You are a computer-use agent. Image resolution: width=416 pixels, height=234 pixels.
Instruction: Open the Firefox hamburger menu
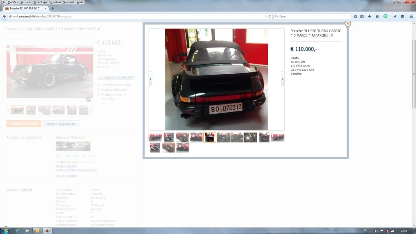[x=411, y=16]
